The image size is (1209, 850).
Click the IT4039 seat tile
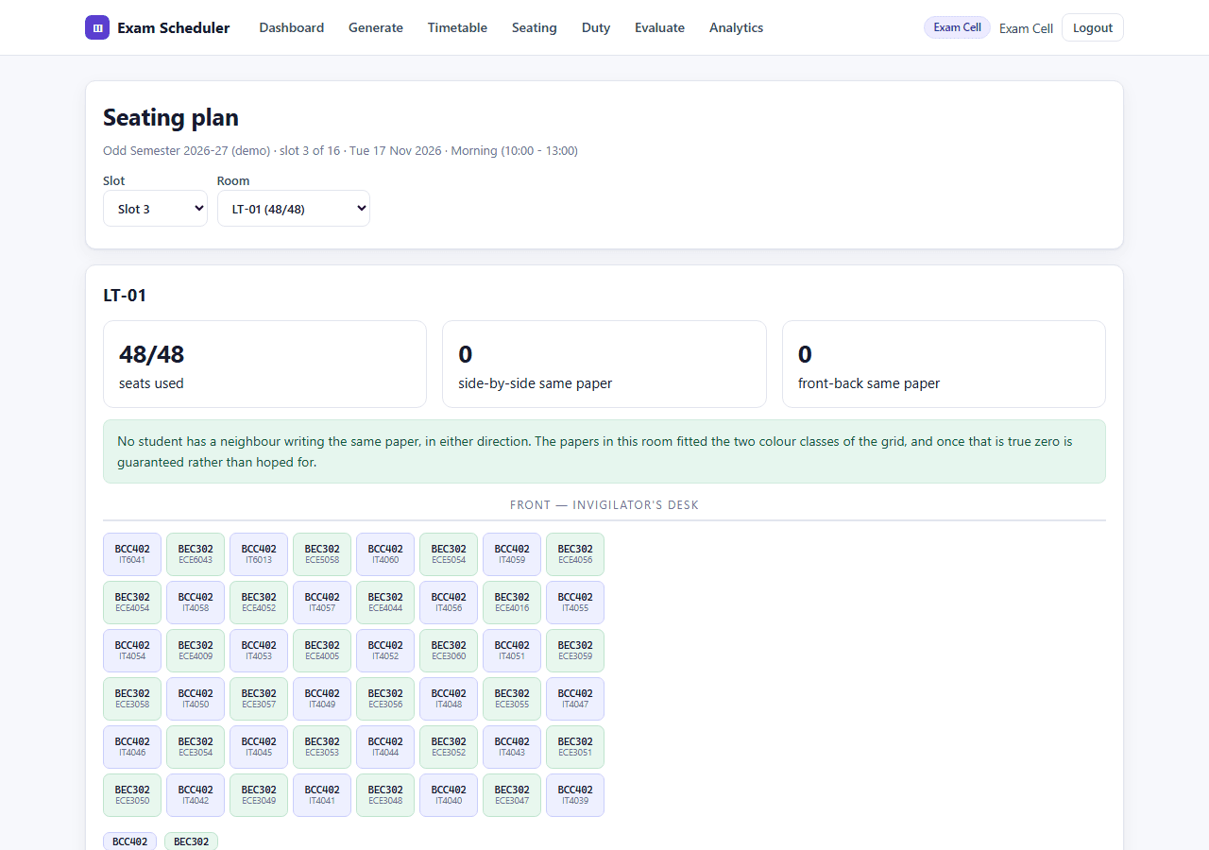point(575,795)
